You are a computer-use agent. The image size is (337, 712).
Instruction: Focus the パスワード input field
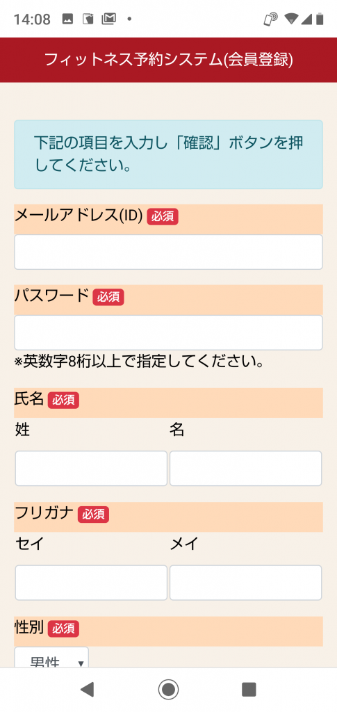168,332
